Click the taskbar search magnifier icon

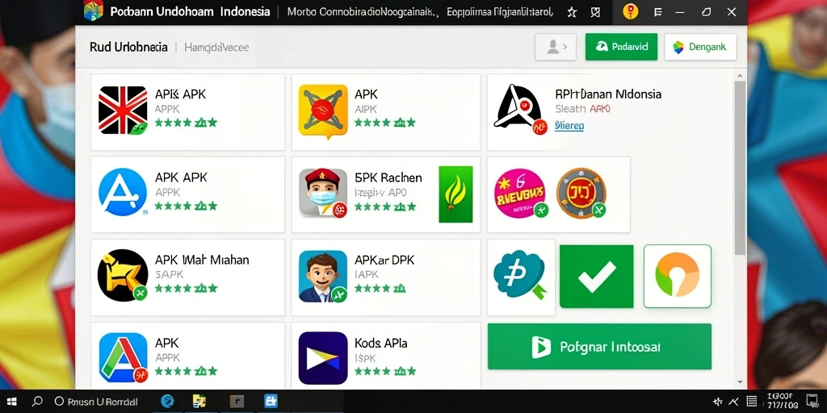(37, 402)
